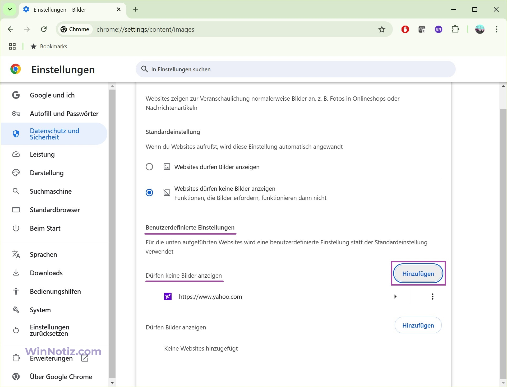Click the Google G sidebar icon
The image size is (507, 387).
(x=16, y=95)
